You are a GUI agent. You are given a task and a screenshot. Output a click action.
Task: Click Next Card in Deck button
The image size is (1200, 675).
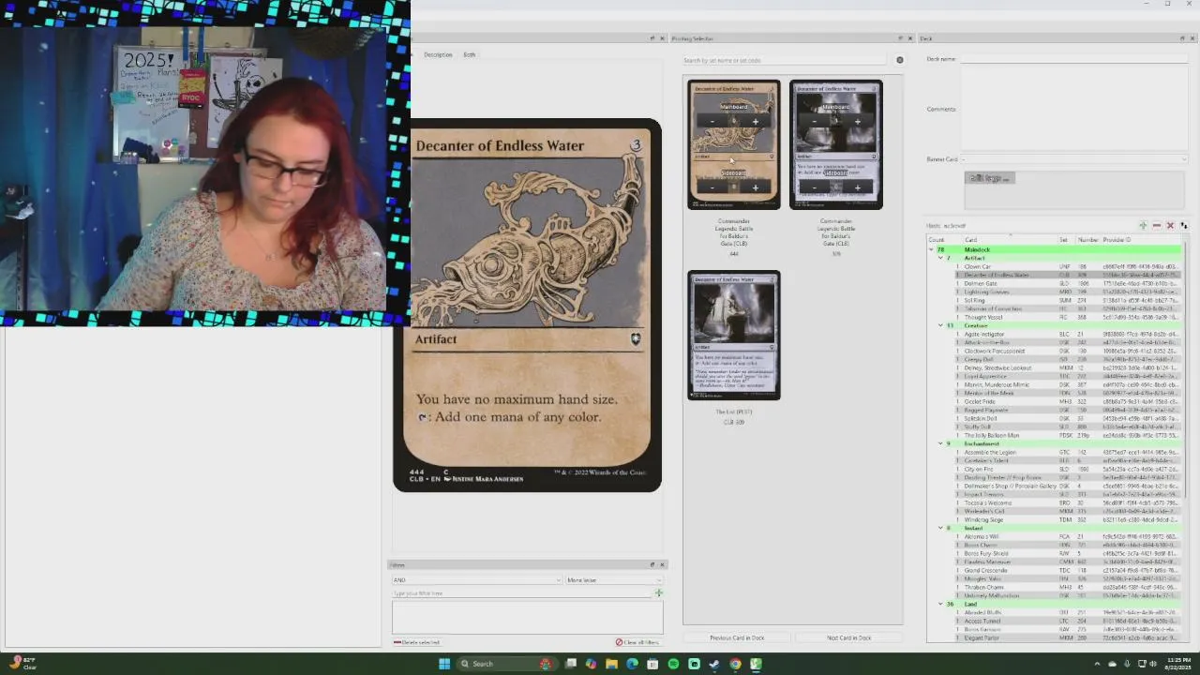coord(848,637)
